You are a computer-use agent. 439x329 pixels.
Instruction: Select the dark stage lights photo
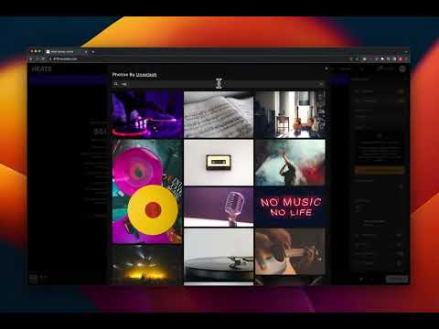point(147,266)
